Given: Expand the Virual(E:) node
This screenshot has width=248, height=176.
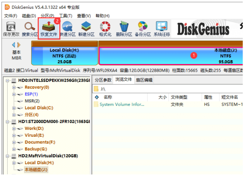Looking at the screenshot, I should [x=14, y=136].
